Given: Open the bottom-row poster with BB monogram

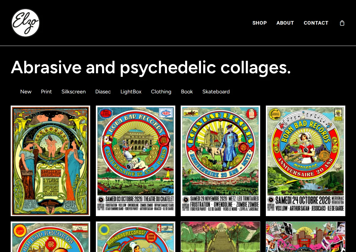Looking at the screenshot, I should coord(50,237).
